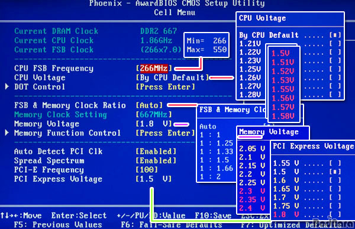
Task: Choose 2.2 V in the Memory Voltage list
Action: pos(252,174)
